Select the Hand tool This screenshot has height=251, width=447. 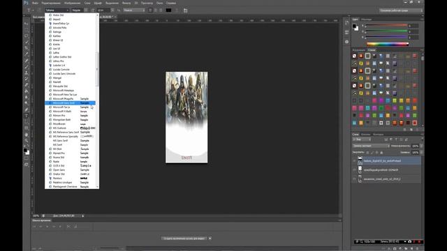(x=27, y=135)
